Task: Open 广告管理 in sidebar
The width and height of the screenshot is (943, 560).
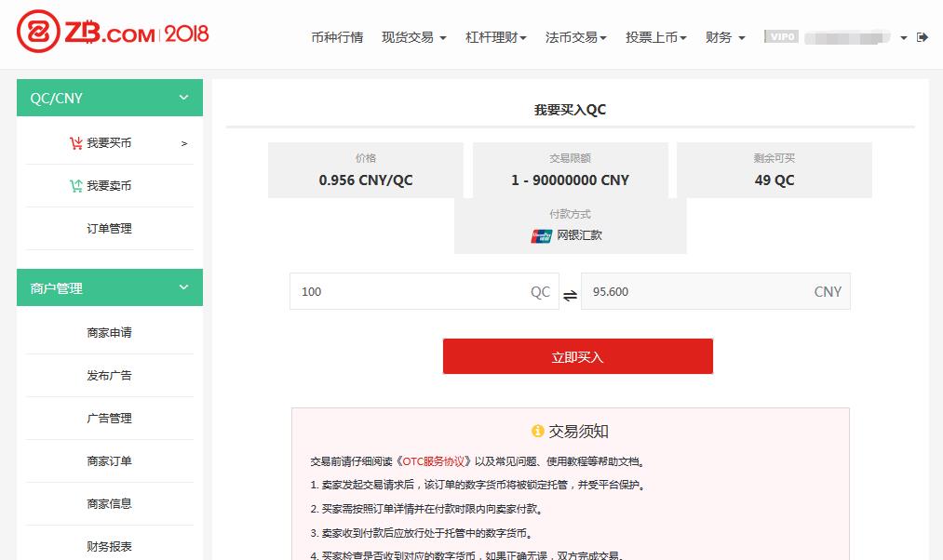Action: pyautogui.click(x=109, y=419)
